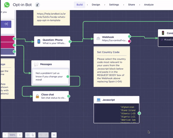Click the first pink option button's green connector
Image resolution: width=173 pixels, height=138 pixels.
point(14,39)
